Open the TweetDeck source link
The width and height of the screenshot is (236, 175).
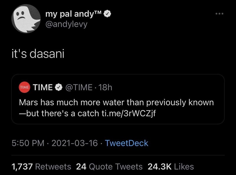[x=127, y=143]
